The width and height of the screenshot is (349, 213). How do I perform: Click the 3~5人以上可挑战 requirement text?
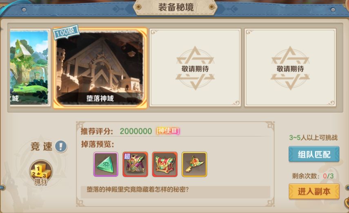tap(313, 138)
